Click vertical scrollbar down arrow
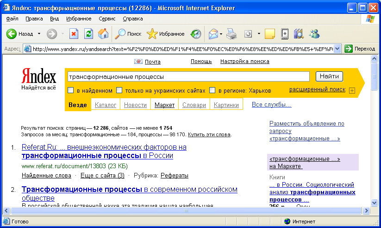This screenshot has width=381, height=228. point(374,203)
